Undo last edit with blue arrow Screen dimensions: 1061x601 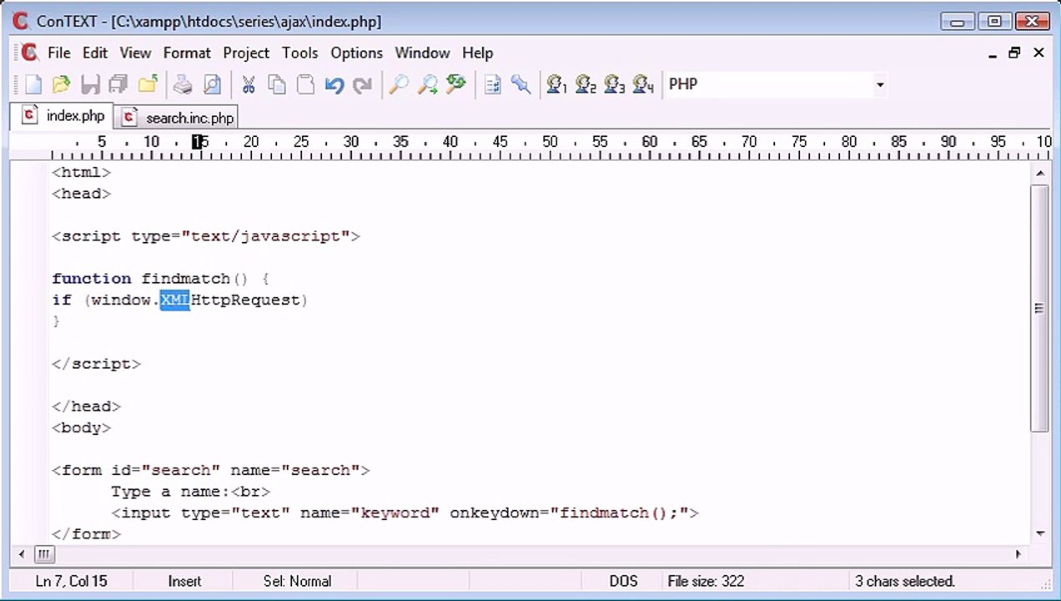pos(334,84)
